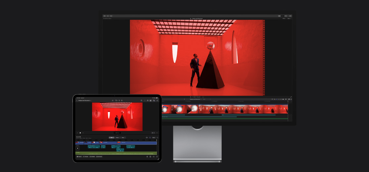Delete the selected clip with trash icon
369x172 pixels.
click(x=147, y=156)
